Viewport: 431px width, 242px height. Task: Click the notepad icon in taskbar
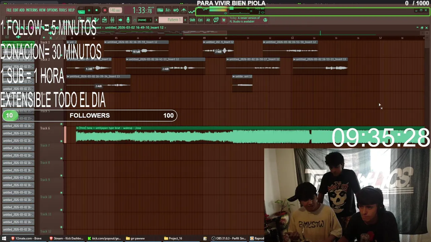pos(205,238)
